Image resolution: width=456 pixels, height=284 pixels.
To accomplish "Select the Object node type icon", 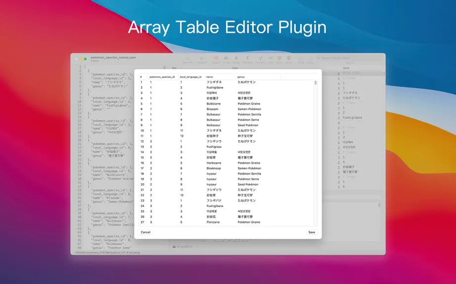I will point(216,58).
